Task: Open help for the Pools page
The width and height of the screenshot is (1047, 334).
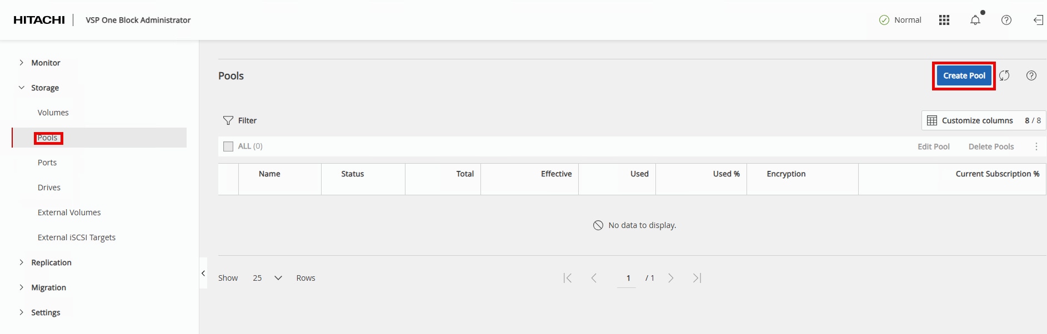Action: pos(1031,75)
